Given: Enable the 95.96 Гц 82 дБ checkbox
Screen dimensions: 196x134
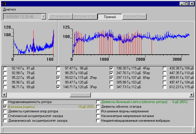Looking at the screenshot, I should pos(5,82).
